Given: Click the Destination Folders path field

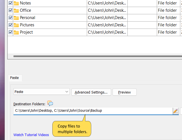Looking at the screenshot, I should (92, 111).
